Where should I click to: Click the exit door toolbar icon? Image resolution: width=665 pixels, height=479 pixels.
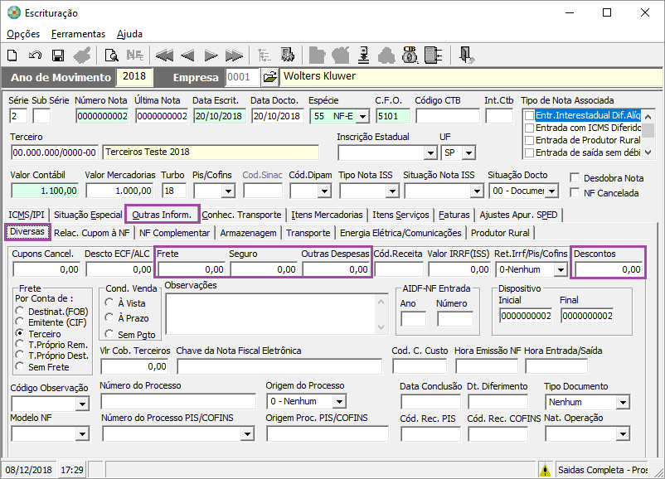[x=467, y=56]
